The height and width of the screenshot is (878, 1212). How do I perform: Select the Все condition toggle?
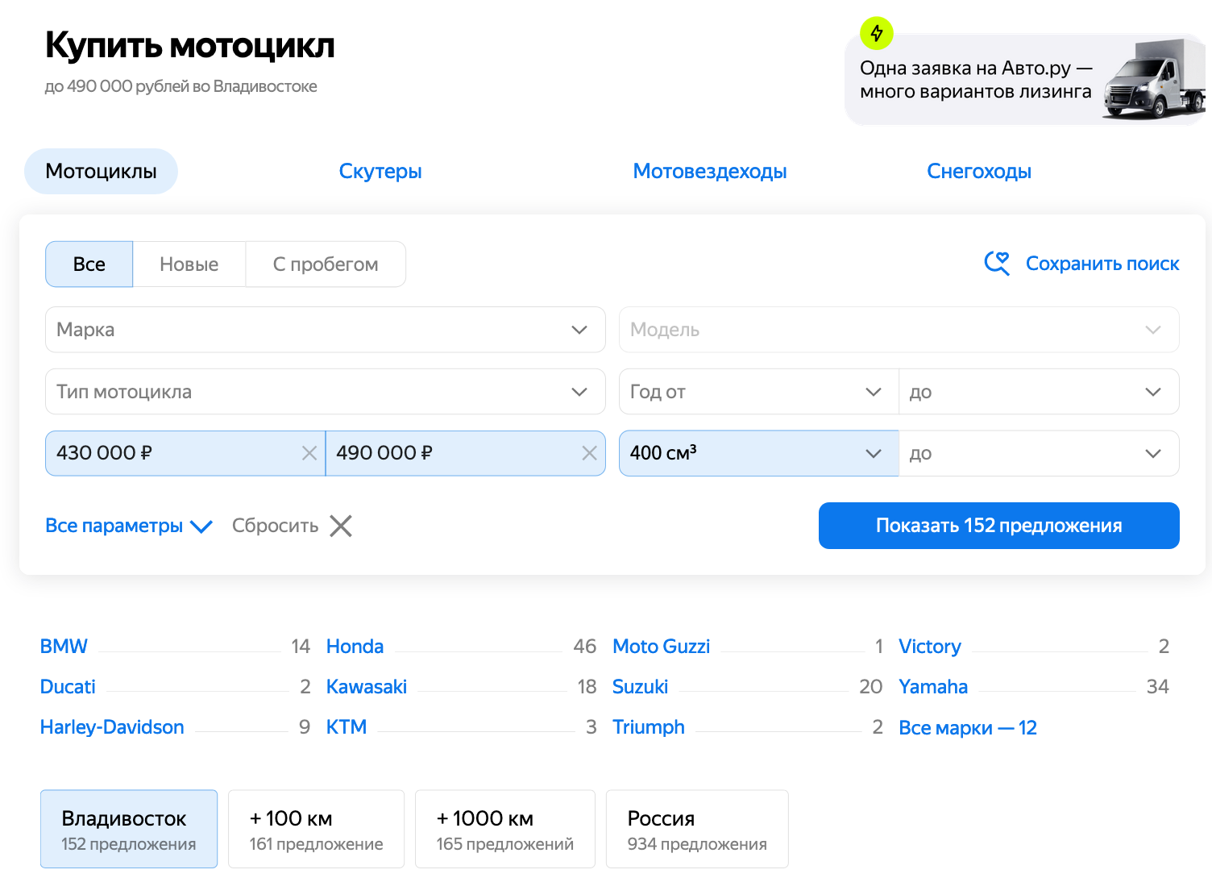[89, 264]
